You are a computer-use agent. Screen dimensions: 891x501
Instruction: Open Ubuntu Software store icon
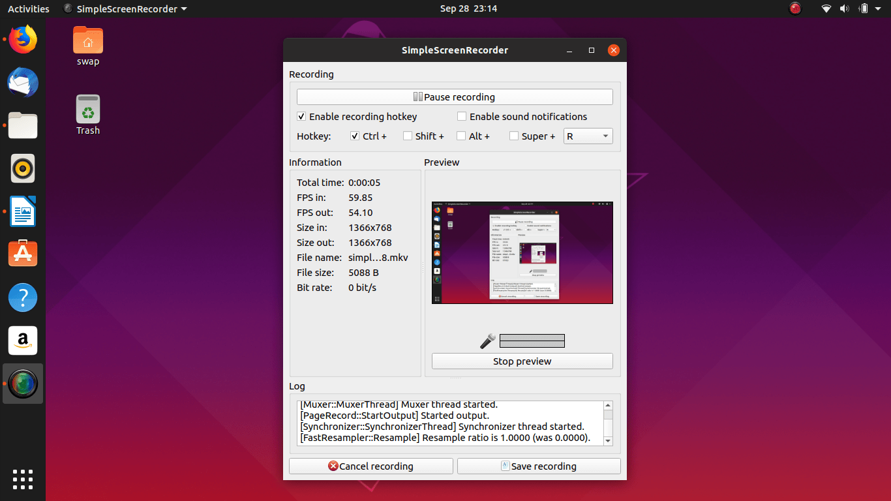(x=23, y=254)
